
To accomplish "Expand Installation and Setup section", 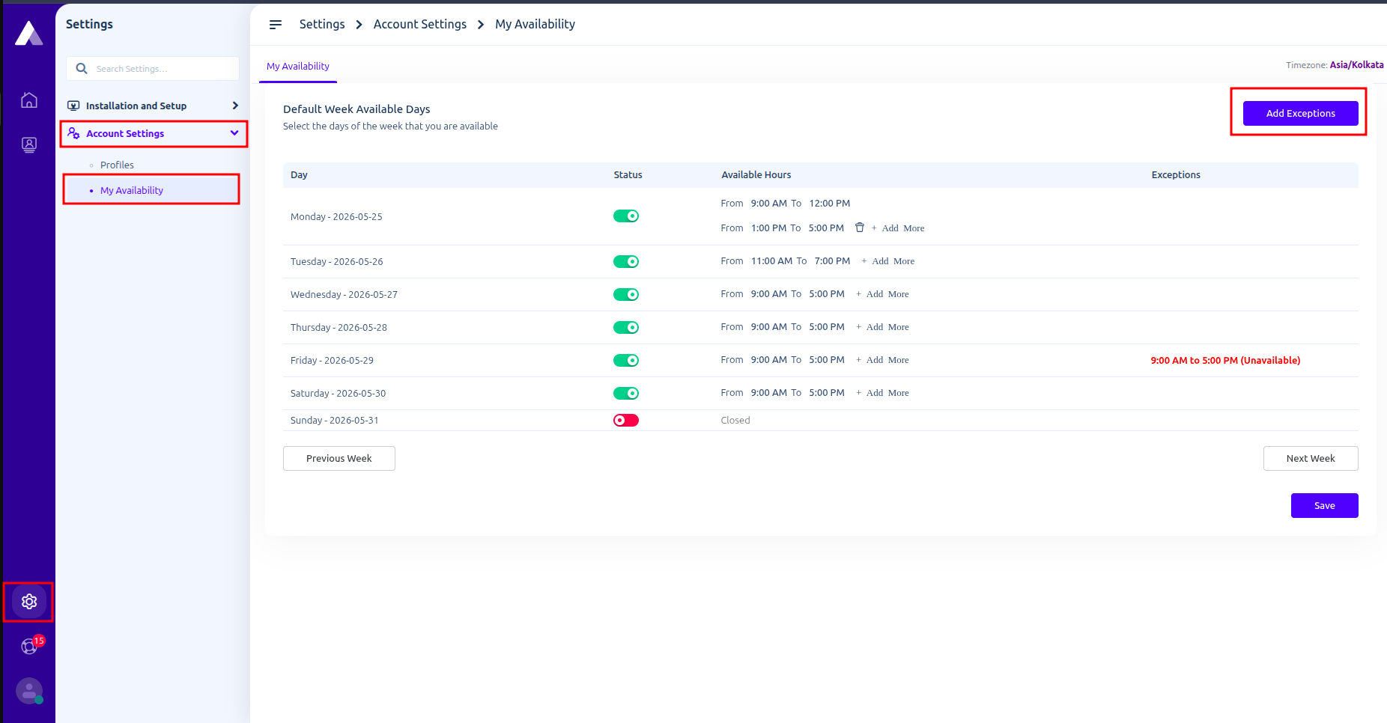I will (x=154, y=106).
